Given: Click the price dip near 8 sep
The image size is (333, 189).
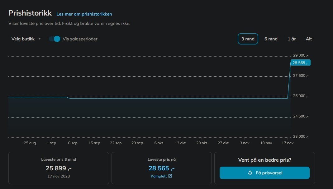Looking at the screenshot, I should [69, 98].
